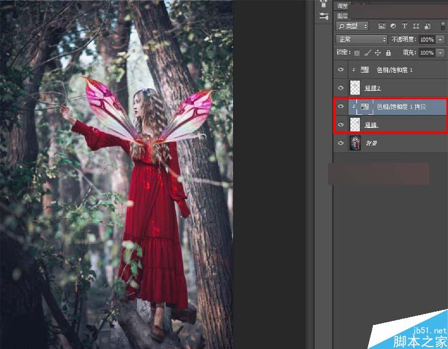Open the layer filter type (类型) dropdown
448x349 pixels.
(x=352, y=26)
